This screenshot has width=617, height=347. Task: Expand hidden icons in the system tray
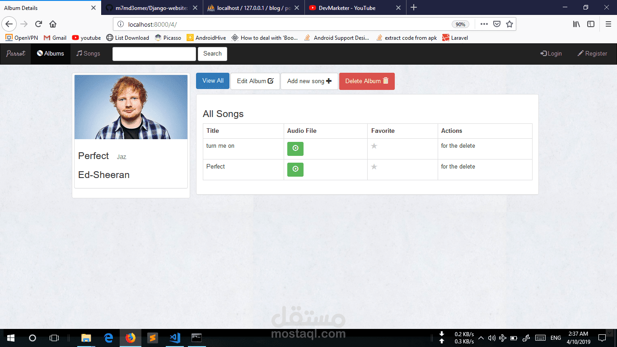pyautogui.click(x=480, y=338)
